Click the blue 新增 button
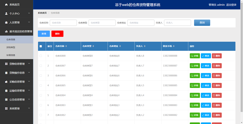 [44, 34]
